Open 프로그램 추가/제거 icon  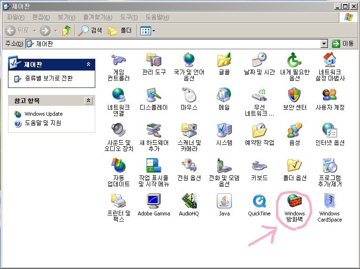[x=329, y=165]
